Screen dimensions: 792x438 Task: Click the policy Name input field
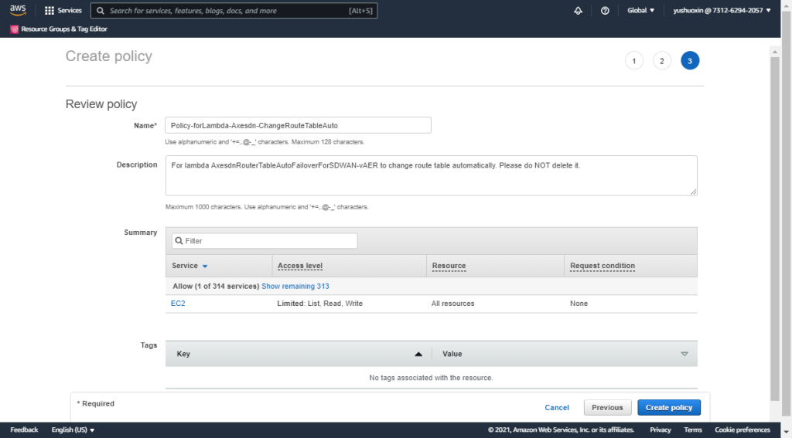click(x=298, y=125)
